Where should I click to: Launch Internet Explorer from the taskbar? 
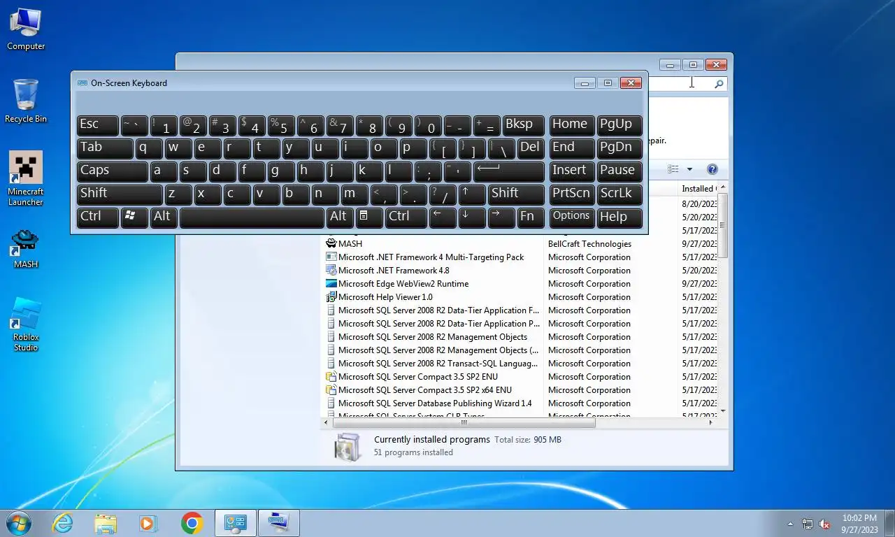[62, 523]
